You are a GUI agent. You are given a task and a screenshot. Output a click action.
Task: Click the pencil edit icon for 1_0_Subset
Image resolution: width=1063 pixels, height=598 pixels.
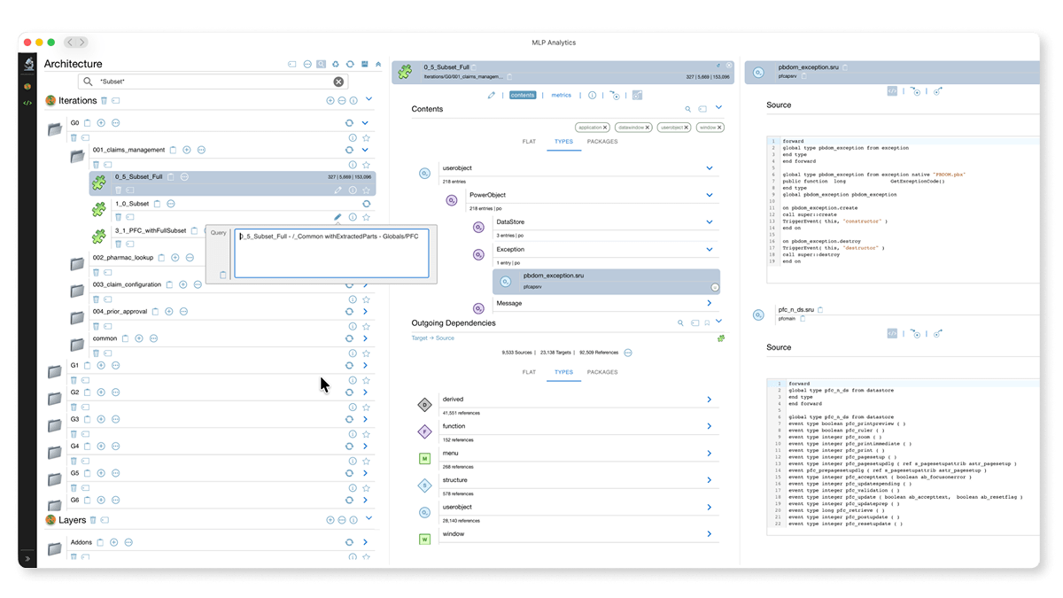pyautogui.click(x=338, y=217)
